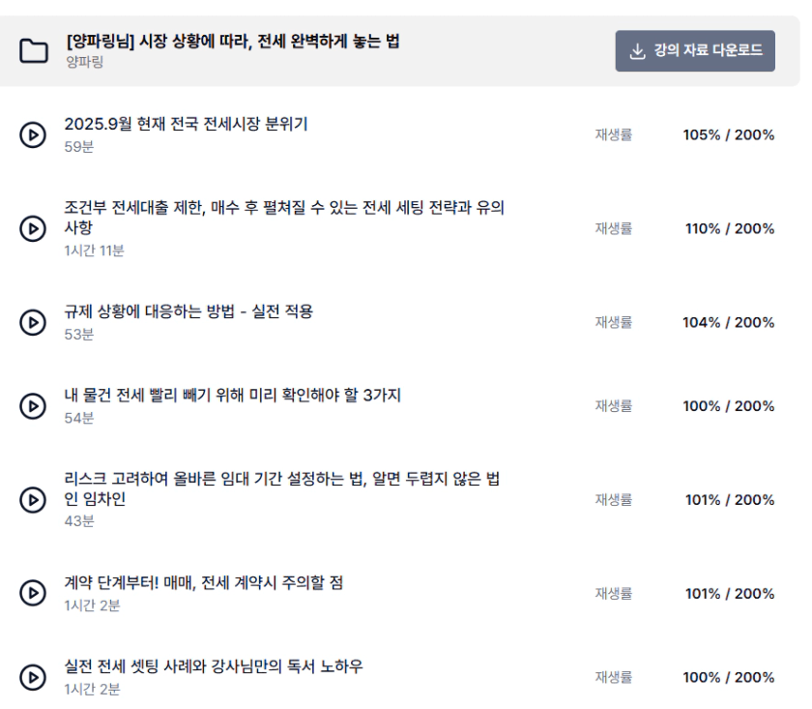812x709 pixels.
Task: Open the 규제 상황에 대응하는 방법 - 실전 적용 title
Action: coord(188,311)
